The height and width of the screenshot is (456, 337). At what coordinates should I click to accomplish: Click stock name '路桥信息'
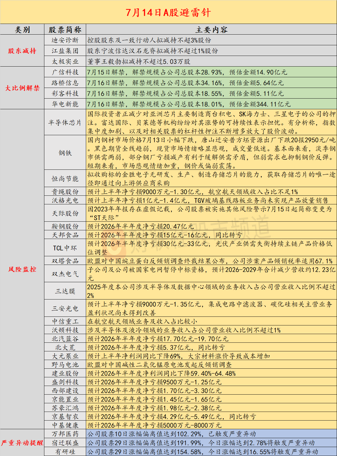65,83
